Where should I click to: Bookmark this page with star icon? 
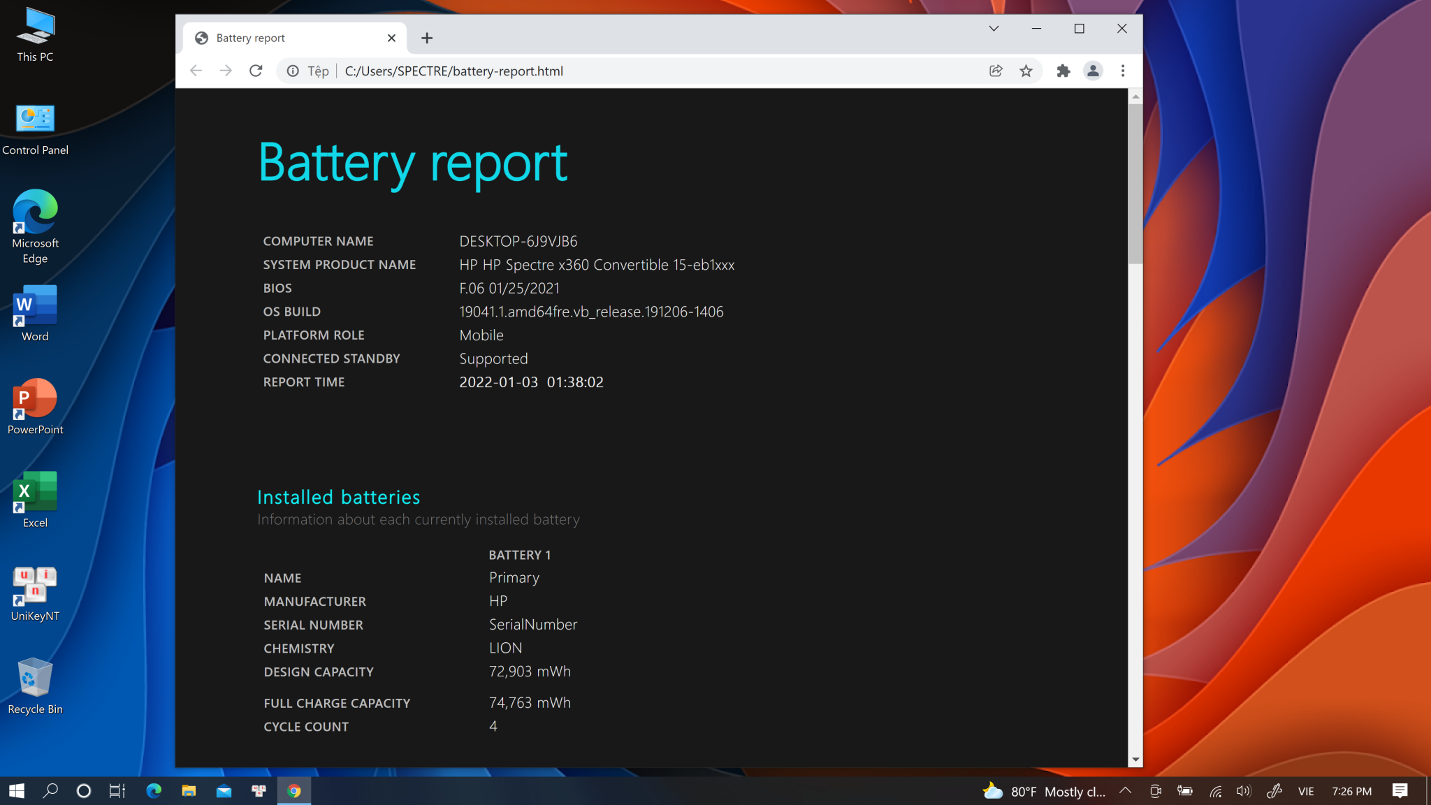[1026, 71]
